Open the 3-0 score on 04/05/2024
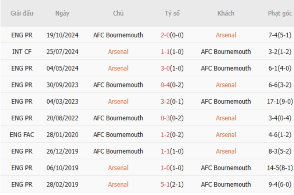This screenshot has width=294, height=195. click(166, 68)
